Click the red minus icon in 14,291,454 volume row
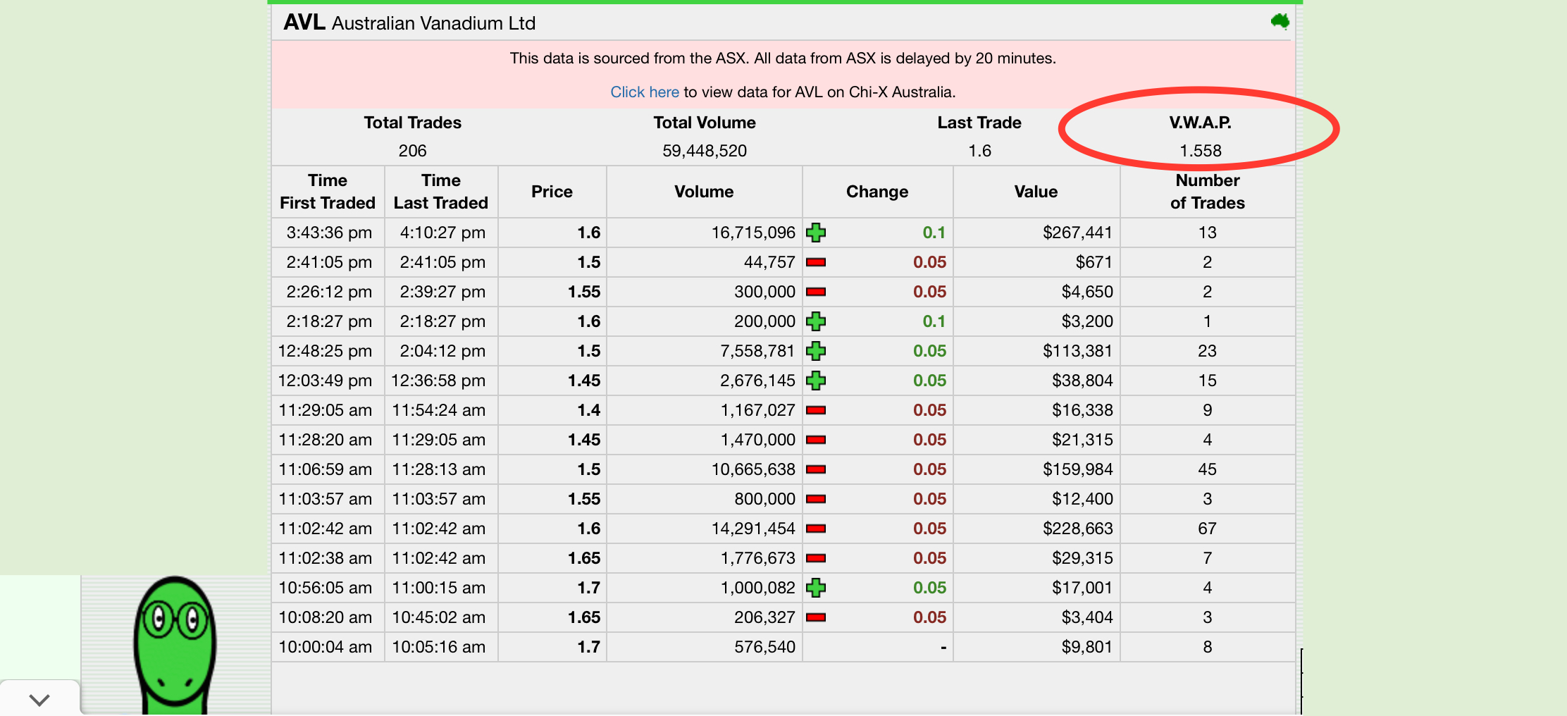1567x716 pixels. 816,529
